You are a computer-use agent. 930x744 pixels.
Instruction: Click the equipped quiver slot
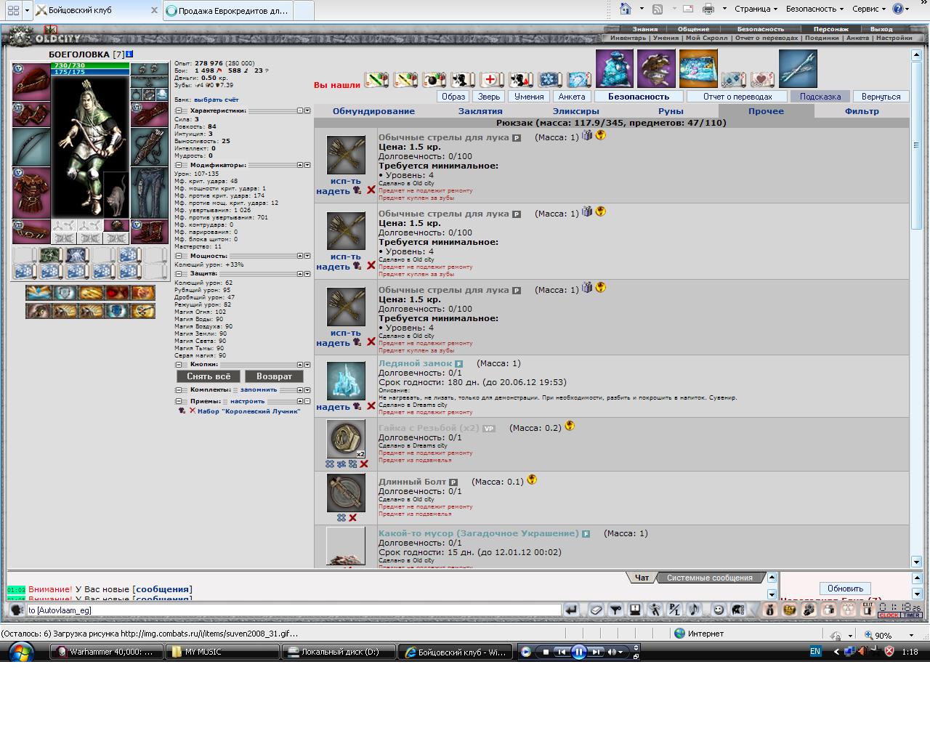149,147
